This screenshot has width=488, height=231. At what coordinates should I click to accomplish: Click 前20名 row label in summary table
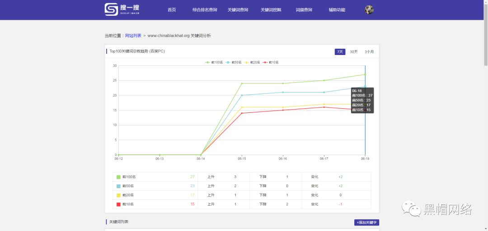(128, 195)
